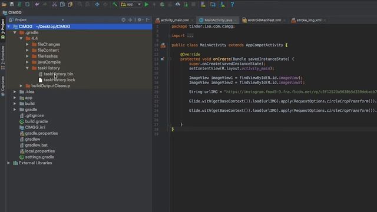Click the CIMGG breadcrumb
The width and height of the screenshot is (377, 212).
(12, 12)
